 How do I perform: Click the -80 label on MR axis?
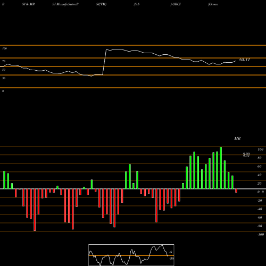click(260, 226)
